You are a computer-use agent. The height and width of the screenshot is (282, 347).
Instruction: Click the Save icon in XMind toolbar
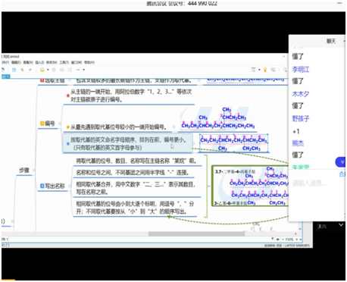[14, 70]
